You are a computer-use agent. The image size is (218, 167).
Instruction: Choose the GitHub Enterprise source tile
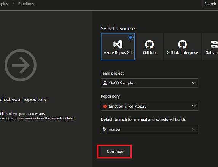(x=182, y=47)
